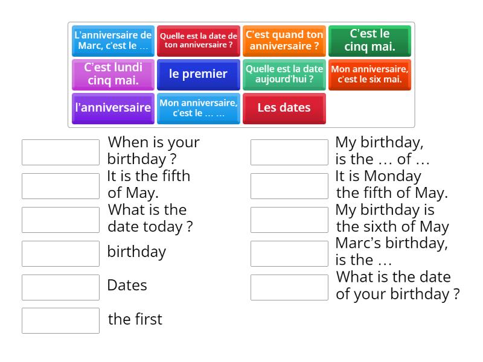Pick the red 'Les dates' tile
483x362 pixels.
(x=284, y=108)
